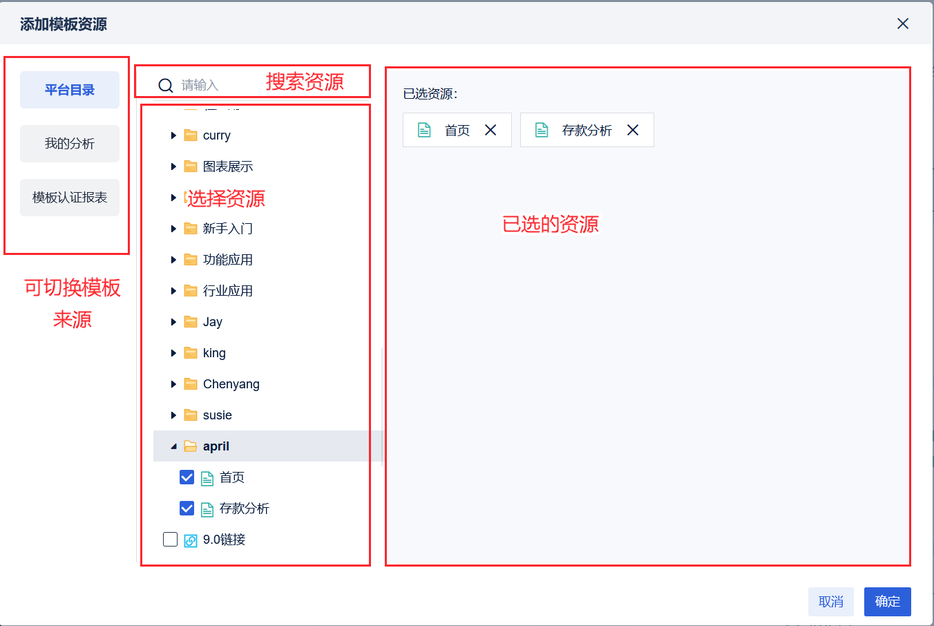Collapse the april folder
934x626 pixels.
tap(173, 446)
